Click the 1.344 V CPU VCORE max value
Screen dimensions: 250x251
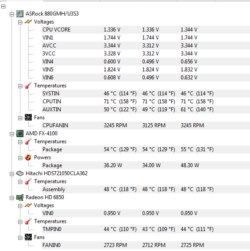coord(189,30)
